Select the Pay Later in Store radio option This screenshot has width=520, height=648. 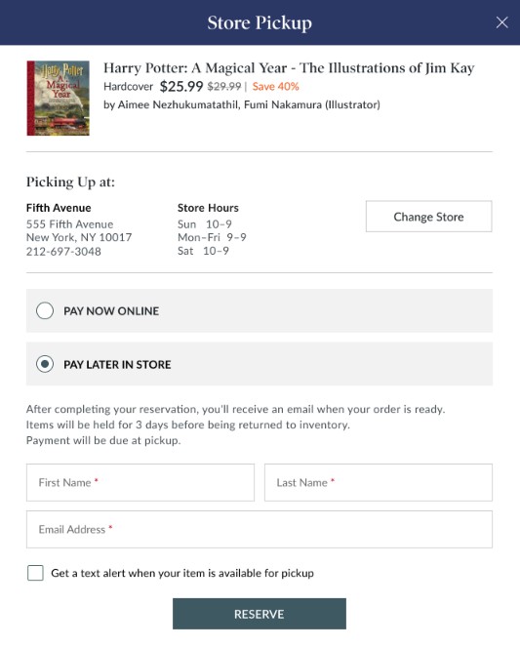(x=45, y=364)
